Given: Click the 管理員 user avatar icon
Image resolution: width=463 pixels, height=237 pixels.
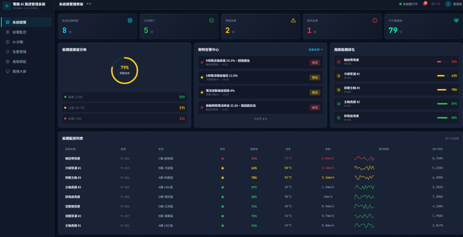Looking at the screenshot, I should pos(448,4).
